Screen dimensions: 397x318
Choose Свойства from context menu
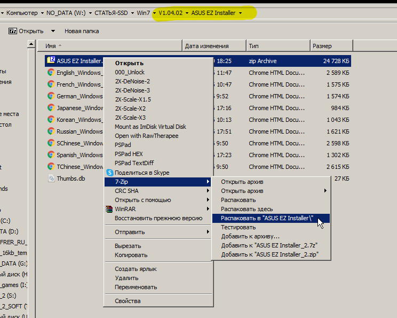[x=128, y=301]
